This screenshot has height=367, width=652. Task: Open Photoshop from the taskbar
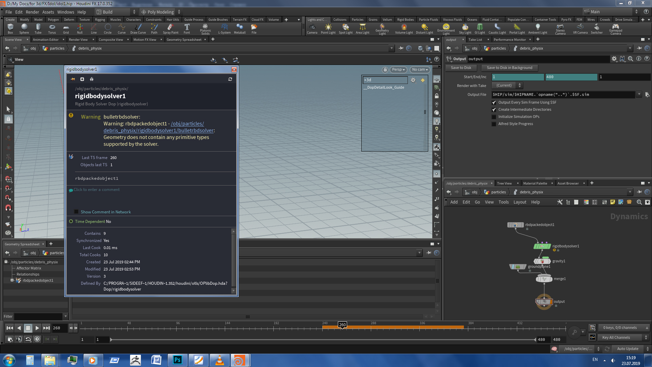click(177, 360)
